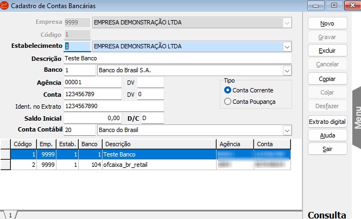
Task: Click the application icon in title bar
Action: point(5,5)
